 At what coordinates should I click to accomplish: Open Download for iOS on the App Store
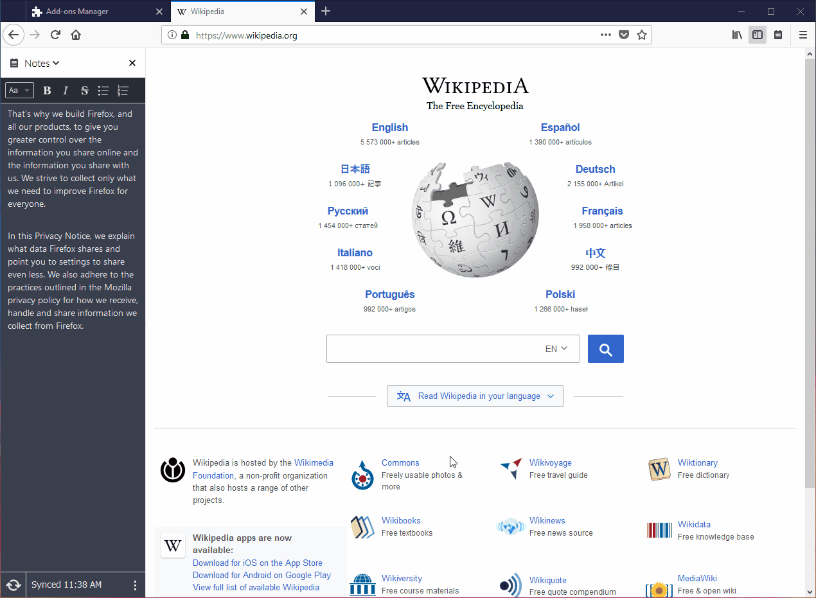point(258,563)
